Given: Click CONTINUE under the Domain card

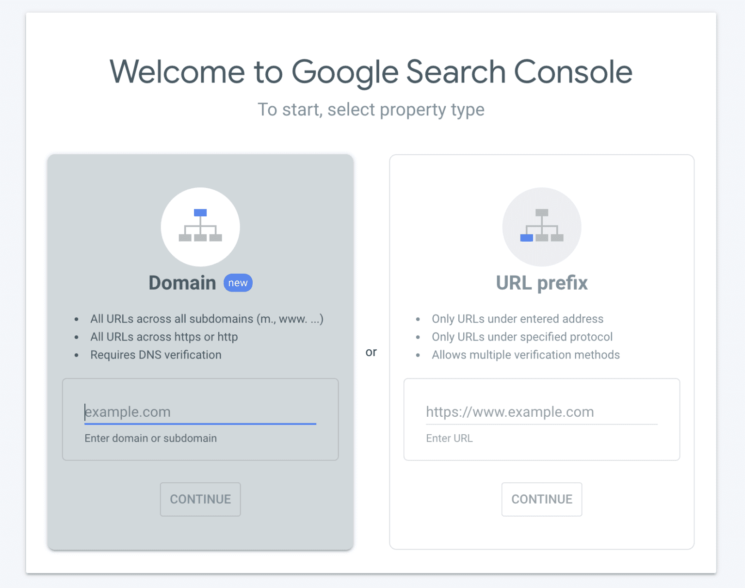Looking at the screenshot, I should [200, 499].
